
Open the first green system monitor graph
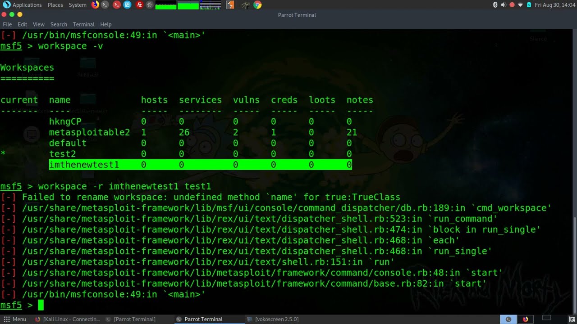tap(166, 5)
